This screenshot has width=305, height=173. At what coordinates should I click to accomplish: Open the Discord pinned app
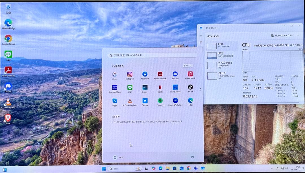[175, 74]
